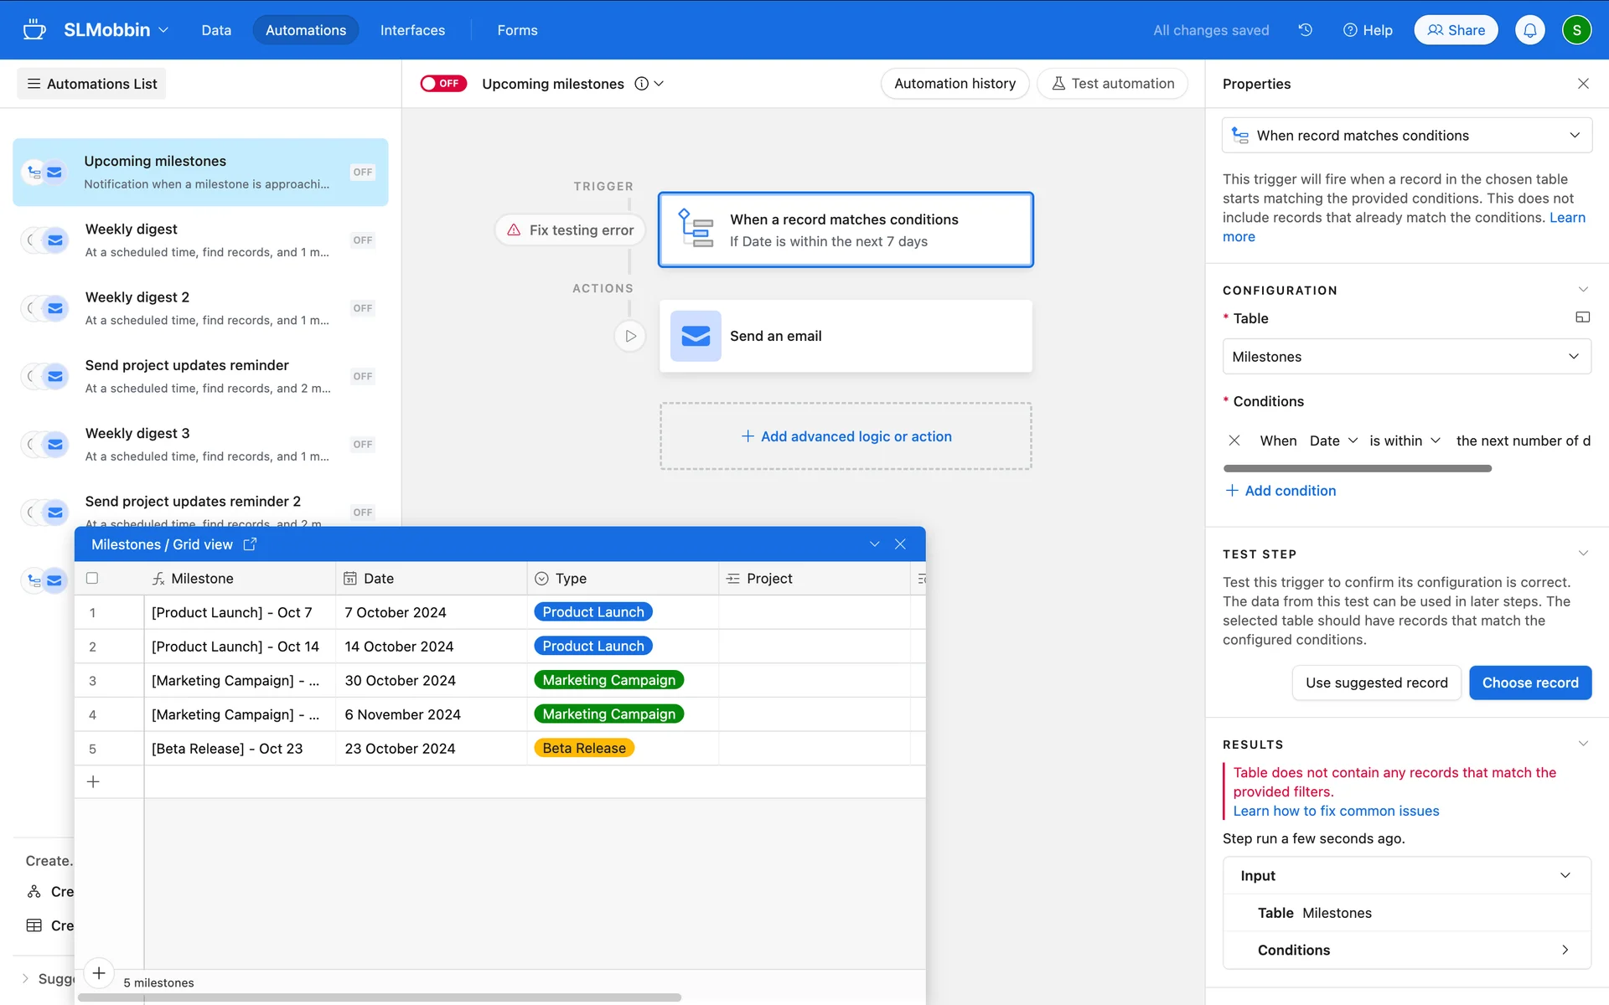
Task: Check the select-all checkbox in Milestones grid
Action: [x=92, y=578]
